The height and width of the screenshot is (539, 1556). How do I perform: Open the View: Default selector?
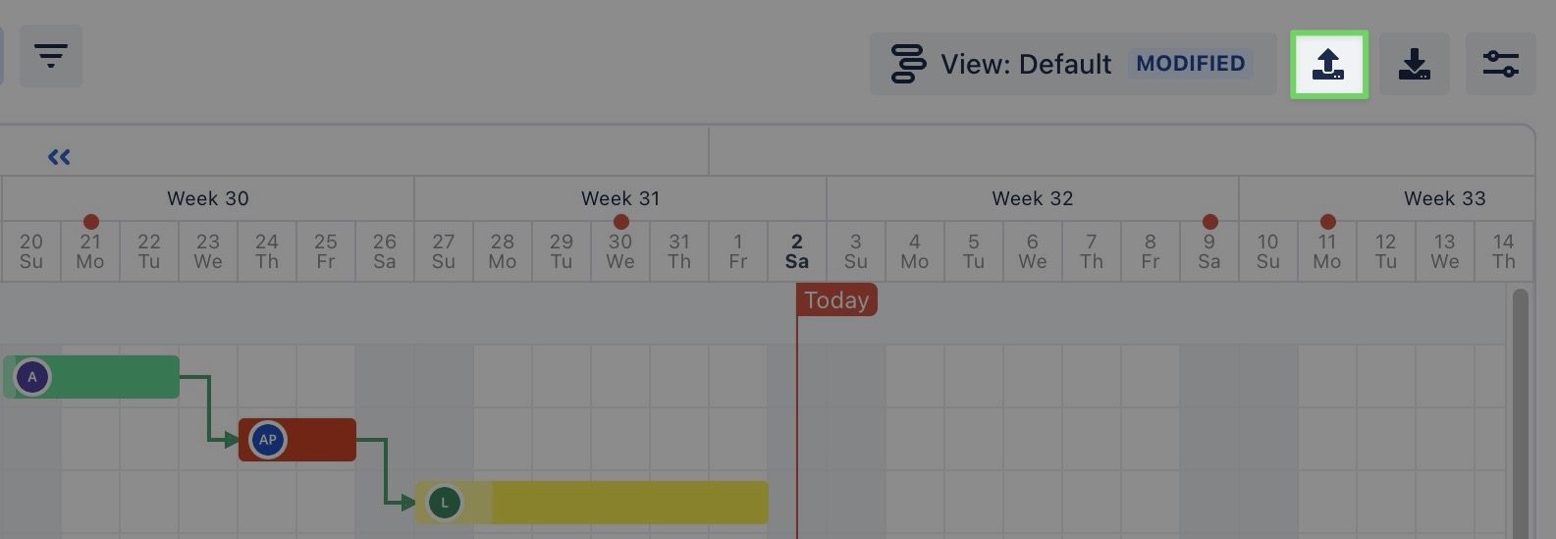(x=1001, y=65)
